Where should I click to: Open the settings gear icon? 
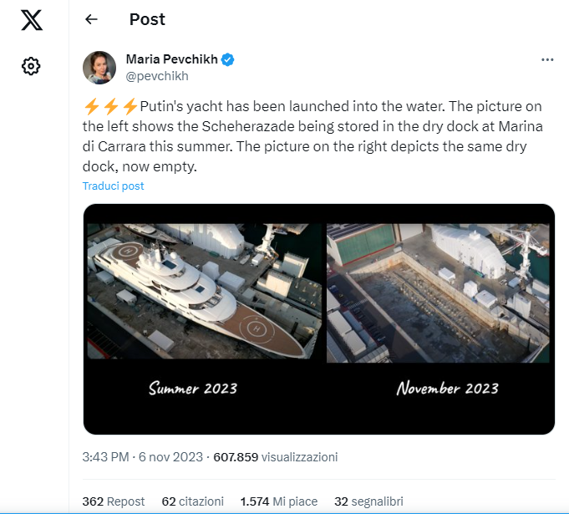[x=31, y=66]
